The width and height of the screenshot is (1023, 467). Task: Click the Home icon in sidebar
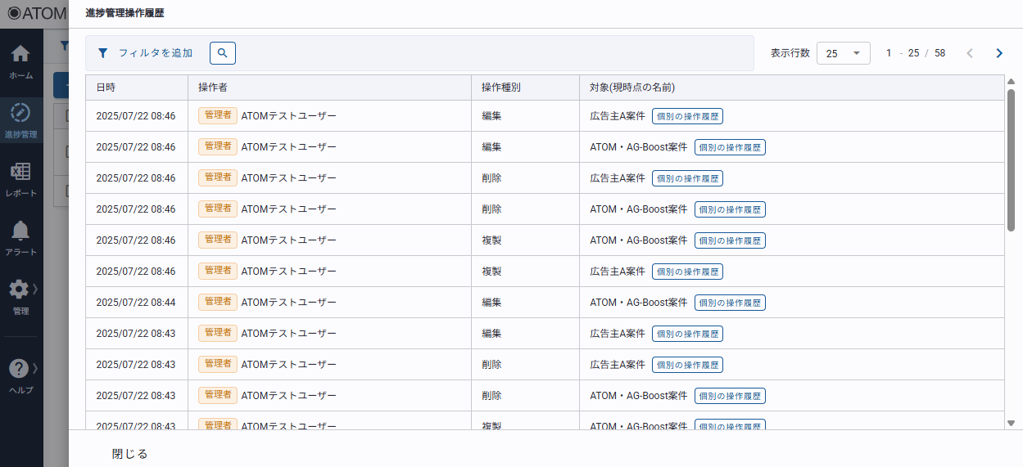(x=20, y=55)
